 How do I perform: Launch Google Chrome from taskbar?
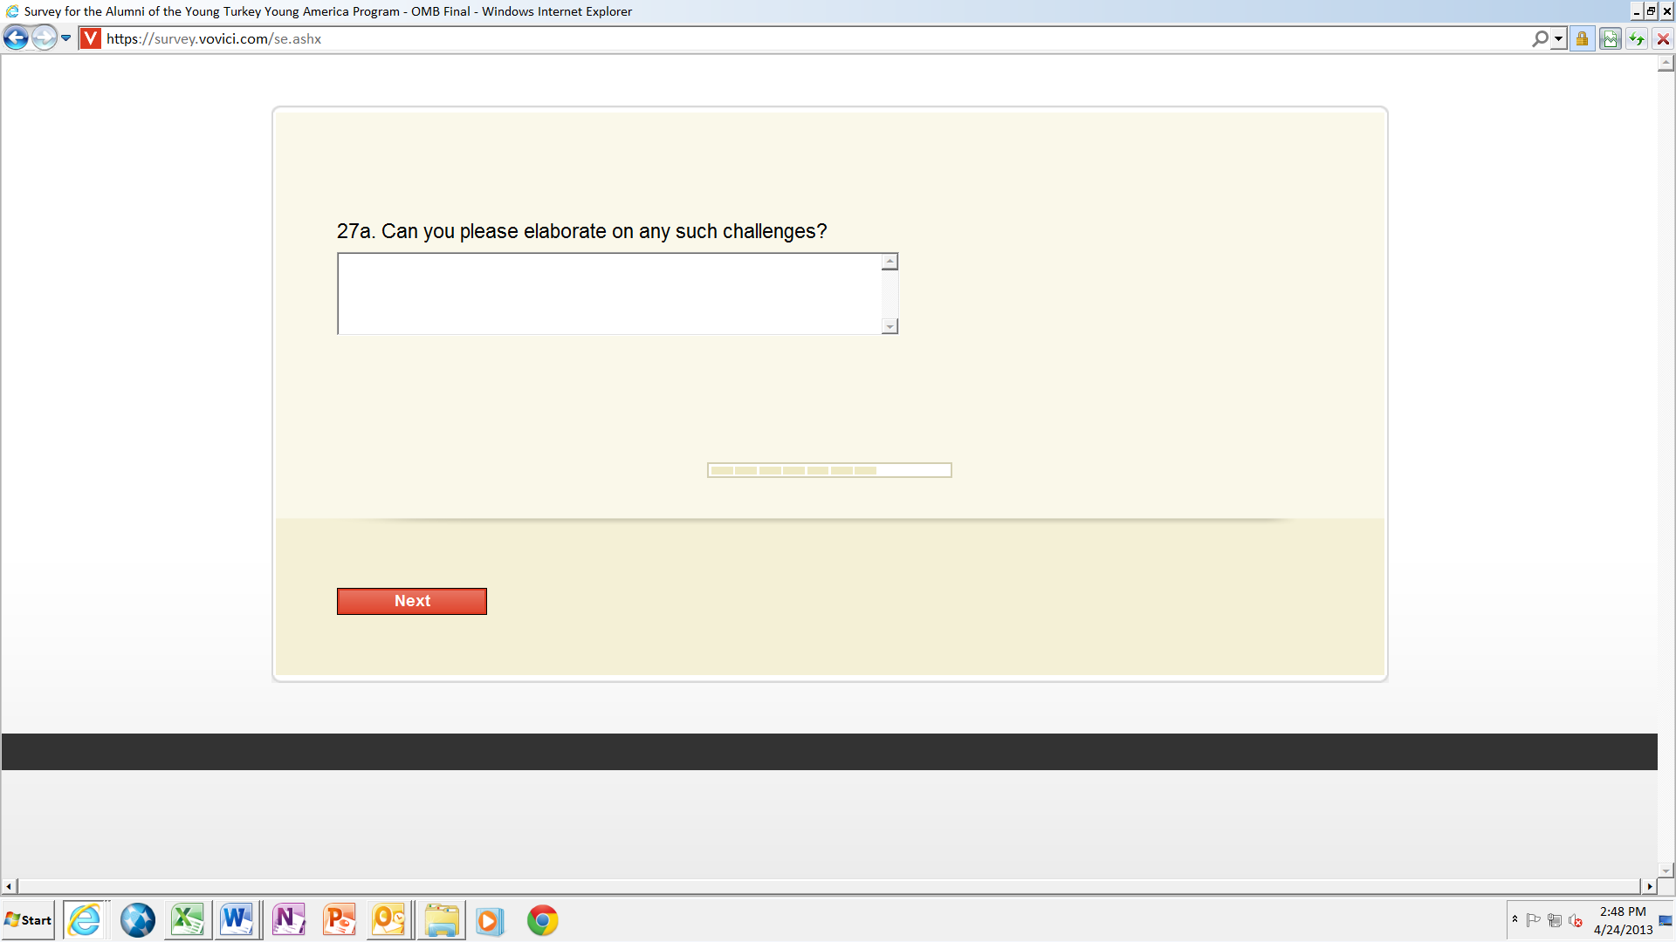542,920
